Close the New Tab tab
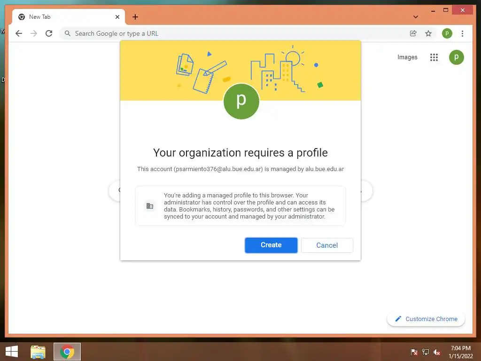This screenshot has height=361, width=481. tap(117, 17)
